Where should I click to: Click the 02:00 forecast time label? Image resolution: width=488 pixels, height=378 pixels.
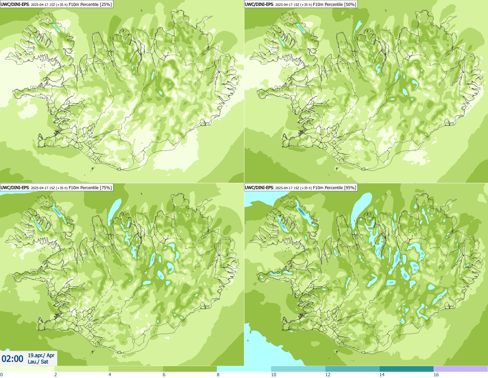[12, 359]
